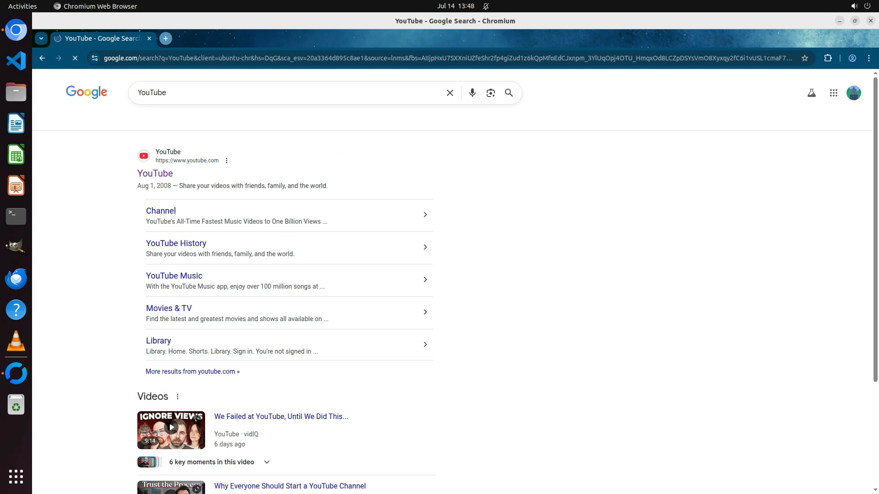This screenshot has width=879, height=494.
Task: Open Search Labs flask icon
Action: 811,93
